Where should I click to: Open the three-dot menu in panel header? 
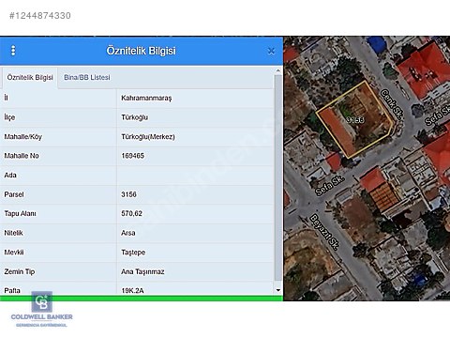point(13,51)
